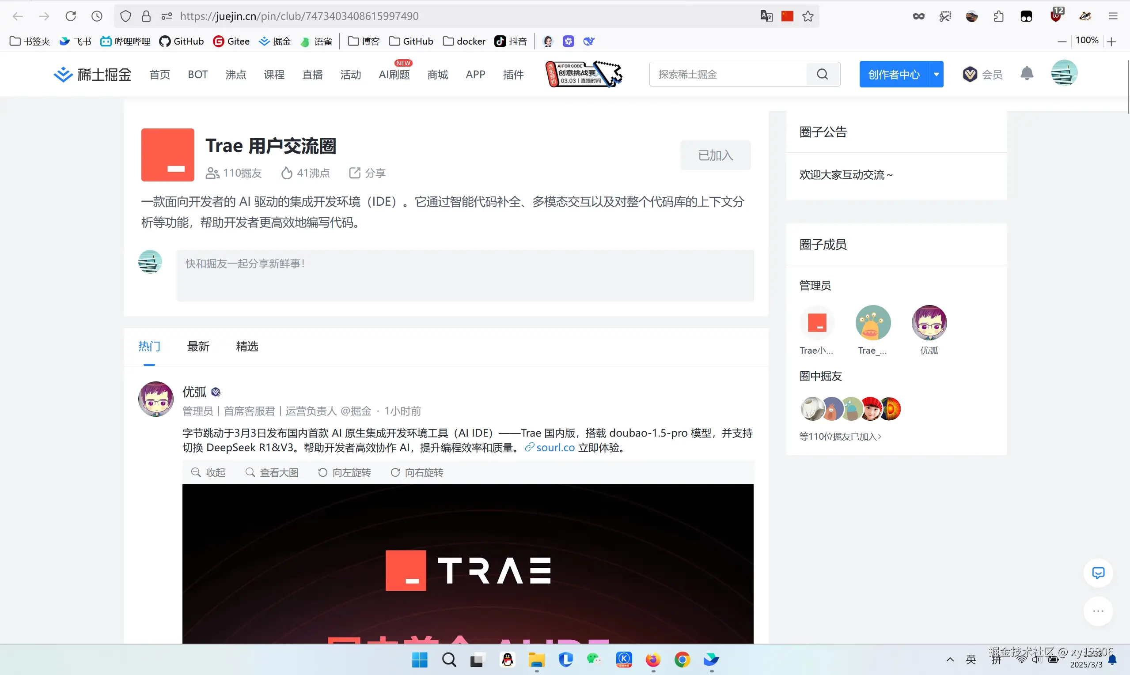Click the 会员 membership icon

click(x=982, y=74)
